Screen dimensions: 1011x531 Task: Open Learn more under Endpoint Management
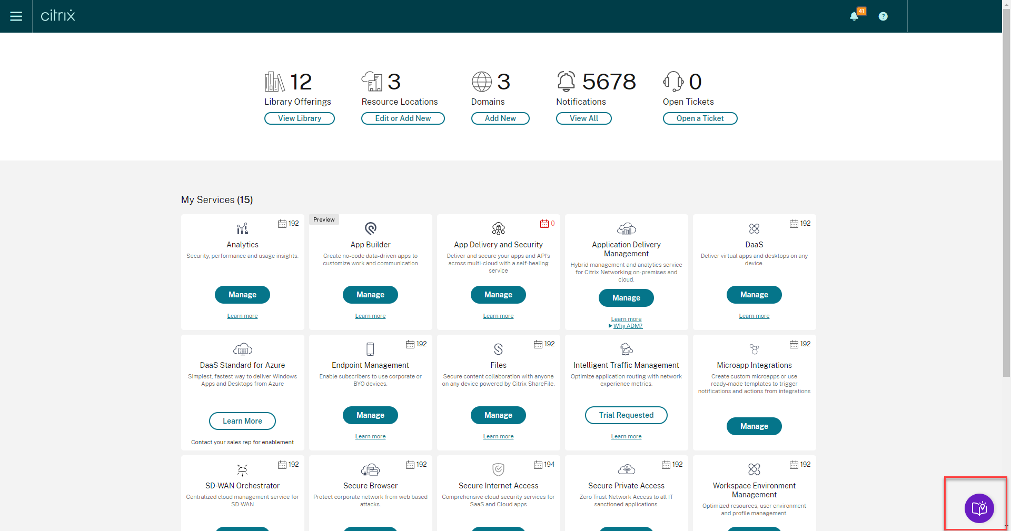[370, 436]
